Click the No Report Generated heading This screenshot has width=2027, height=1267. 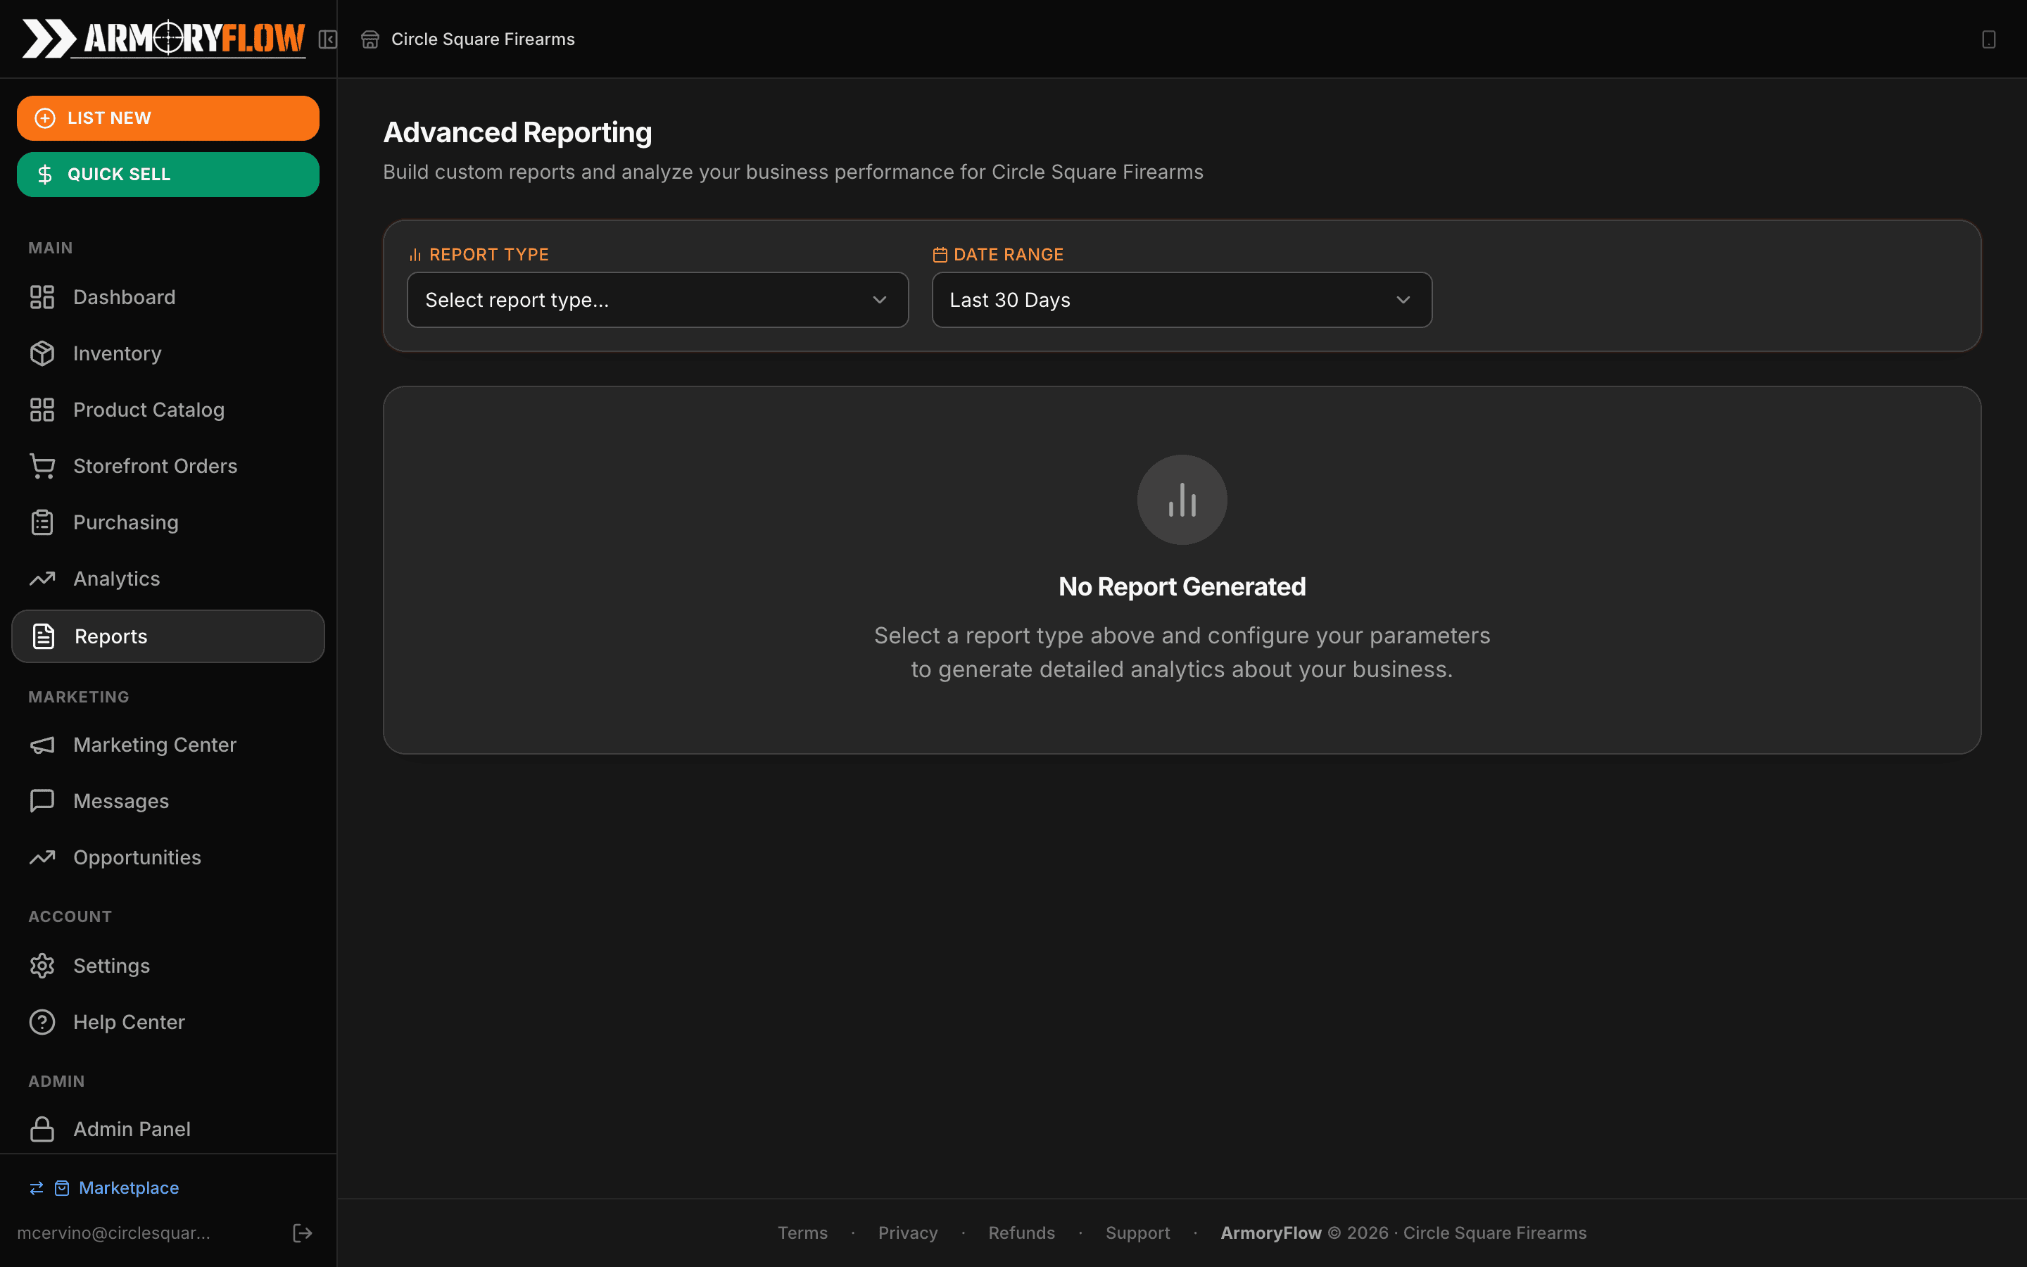1182,586
